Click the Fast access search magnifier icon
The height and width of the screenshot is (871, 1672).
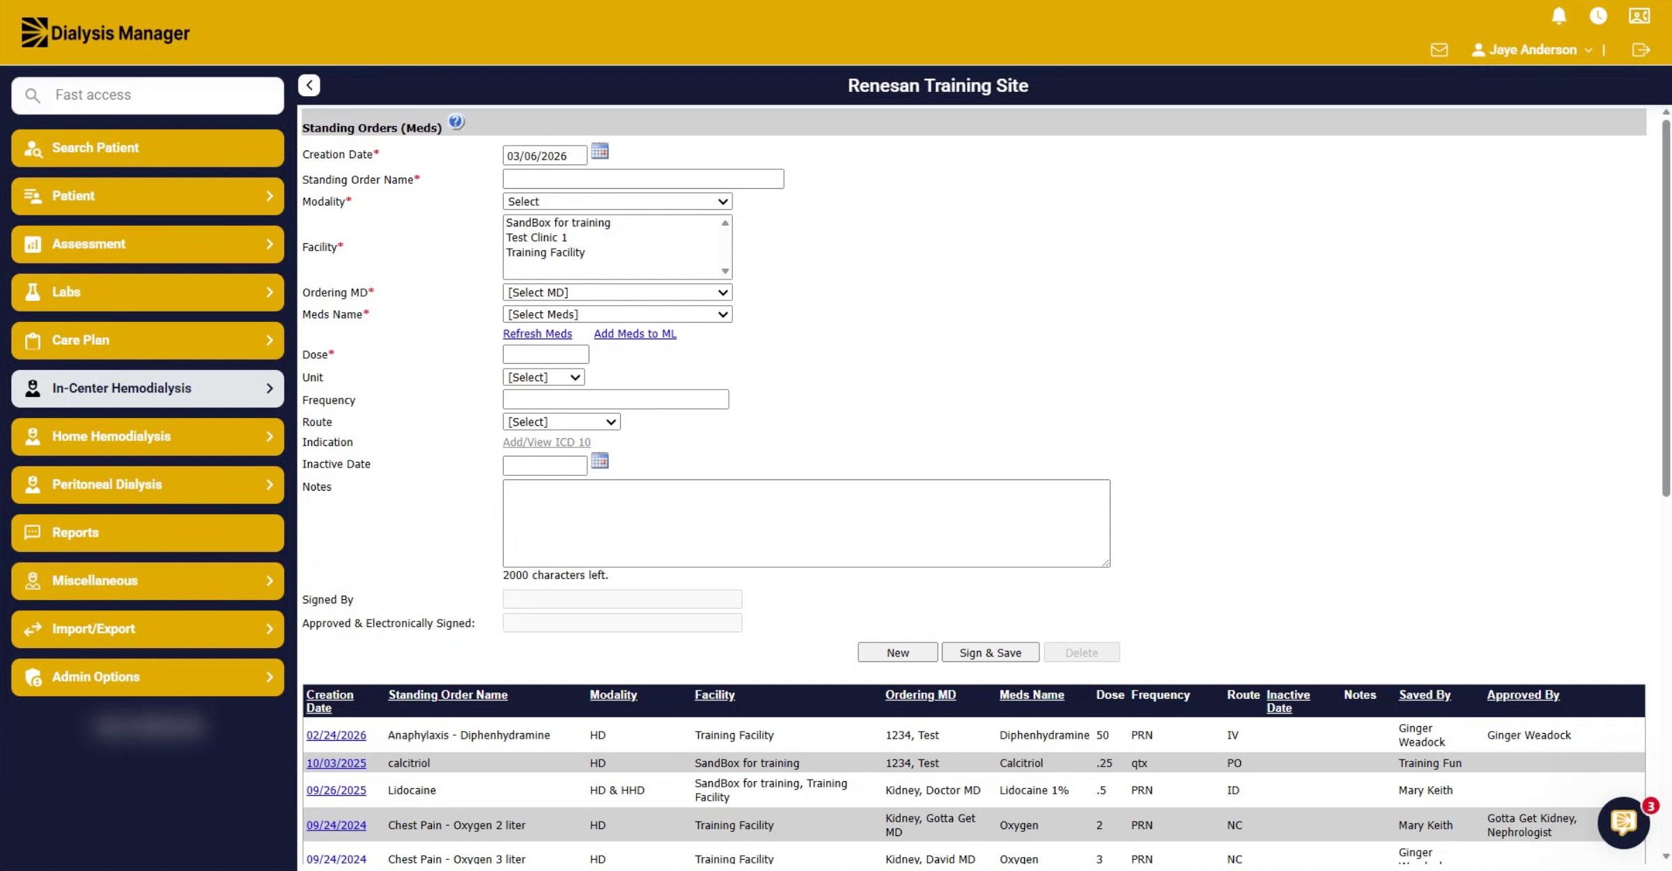point(32,95)
